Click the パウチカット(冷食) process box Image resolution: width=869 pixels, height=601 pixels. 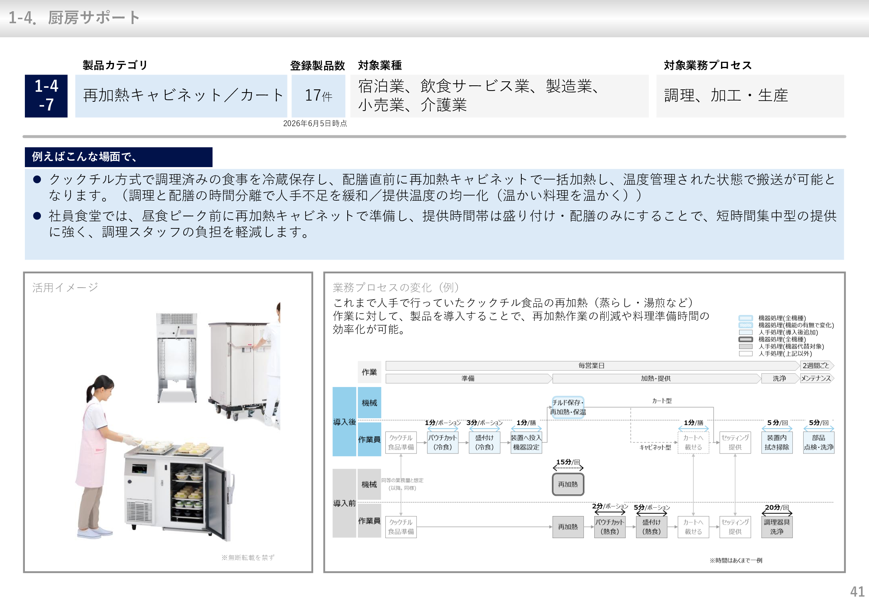[x=443, y=442]
